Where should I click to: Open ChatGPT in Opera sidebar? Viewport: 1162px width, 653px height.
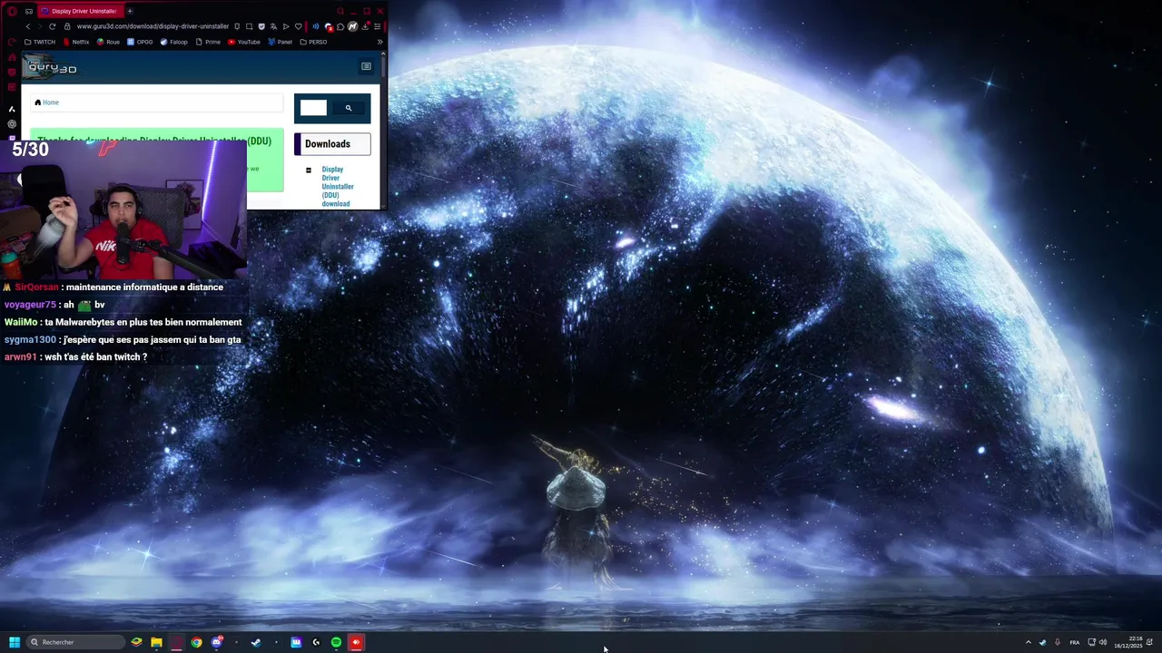[12, 124]
